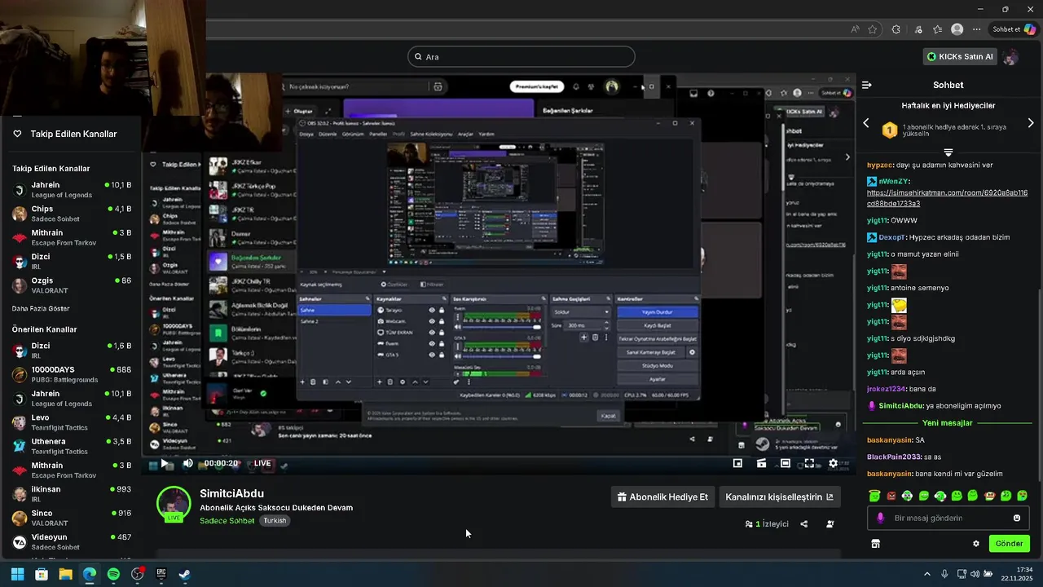The height and width of the screenshot is (587, 1043).
Task: Click the Turkish language tag
Action: (275, 521)
